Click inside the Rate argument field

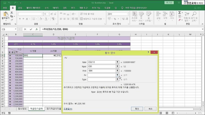(x=102, y=62)
